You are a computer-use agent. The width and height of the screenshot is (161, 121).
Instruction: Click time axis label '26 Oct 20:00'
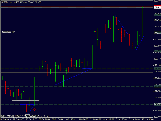coord(44,119)
